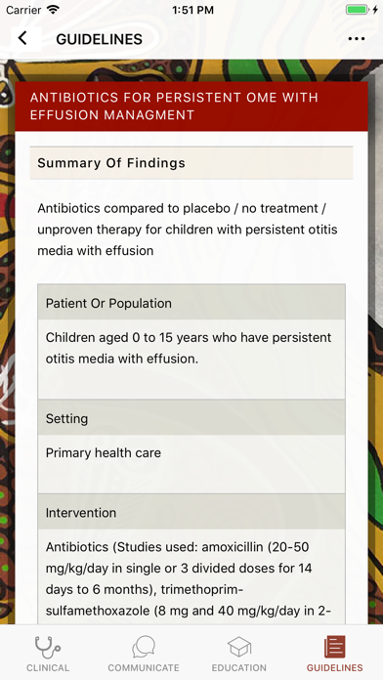Tap the Carrier label in status bar

23,10
